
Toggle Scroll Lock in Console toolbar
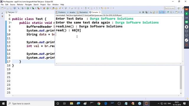(154, 12)
